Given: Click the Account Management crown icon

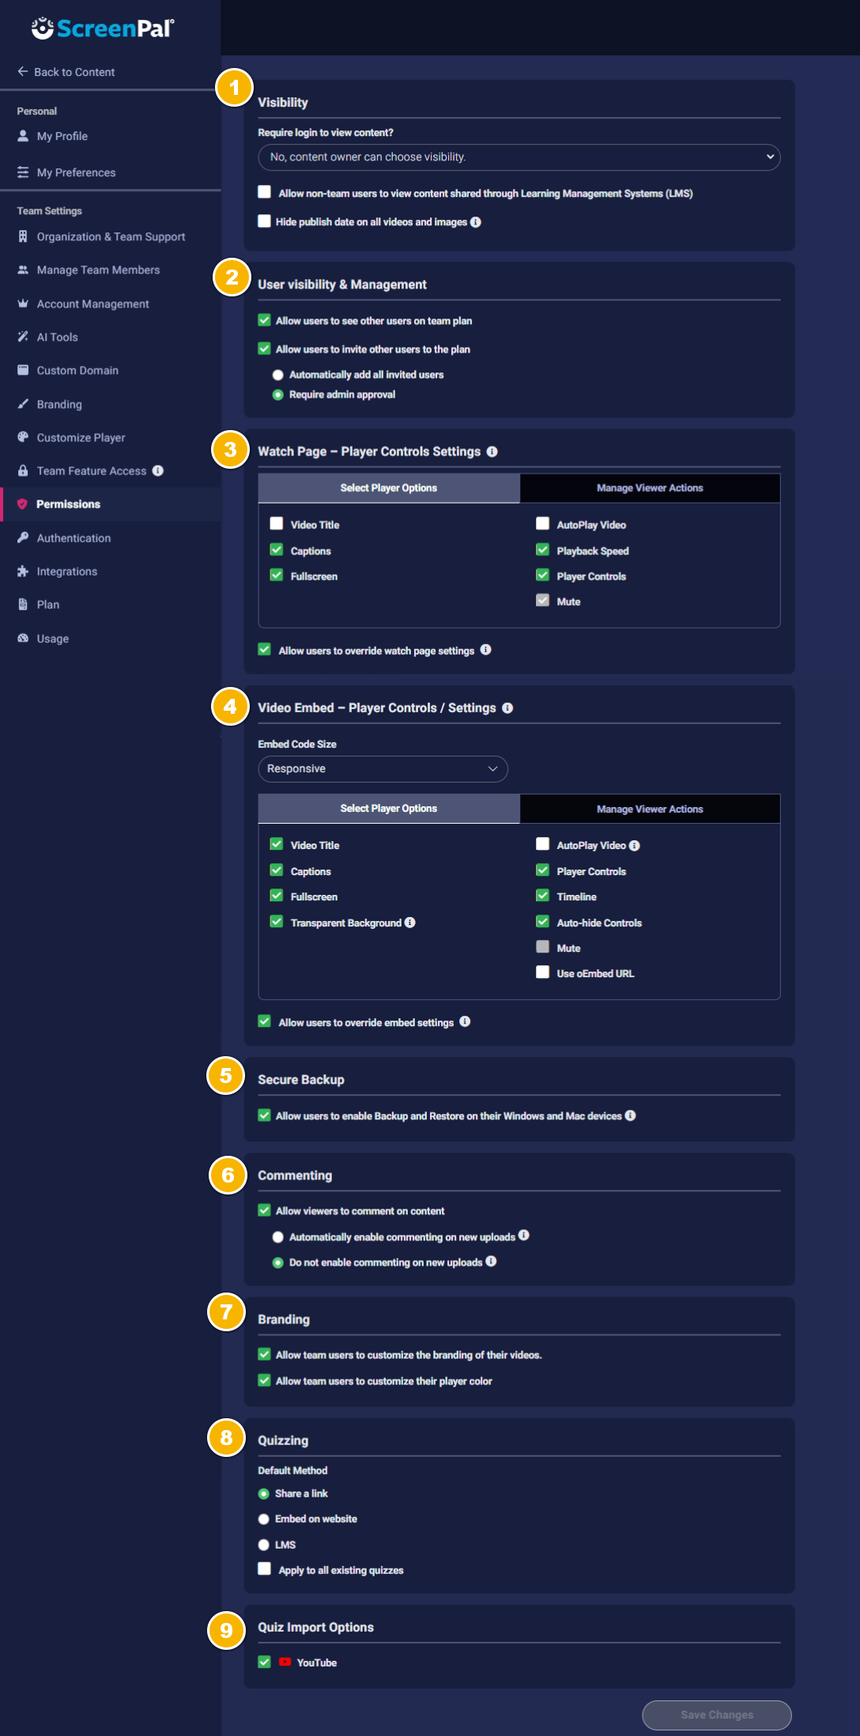Looking at the screenshot, I should [23, 304].
